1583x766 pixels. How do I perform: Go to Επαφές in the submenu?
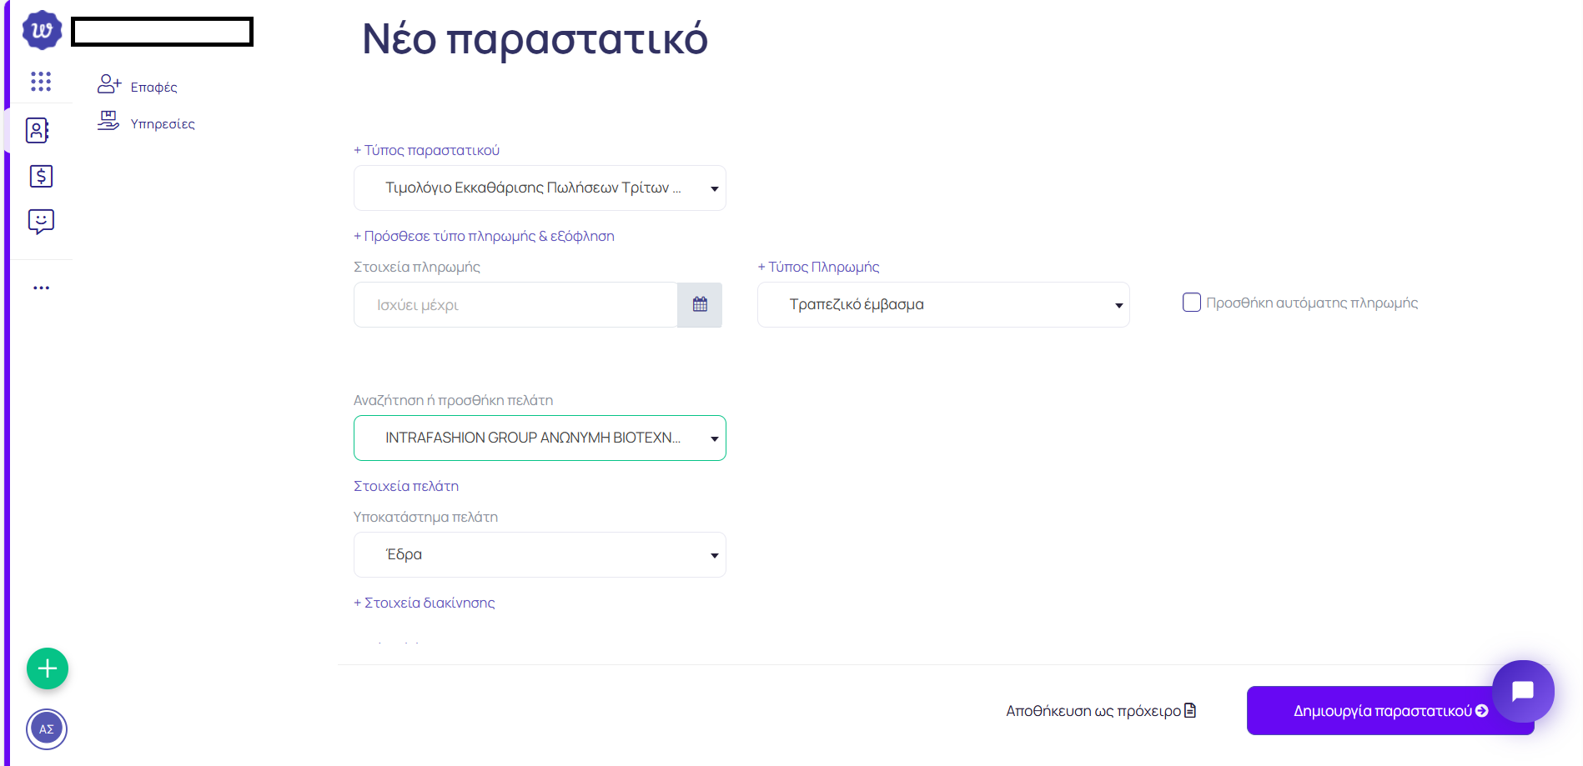tap(154, 88)
